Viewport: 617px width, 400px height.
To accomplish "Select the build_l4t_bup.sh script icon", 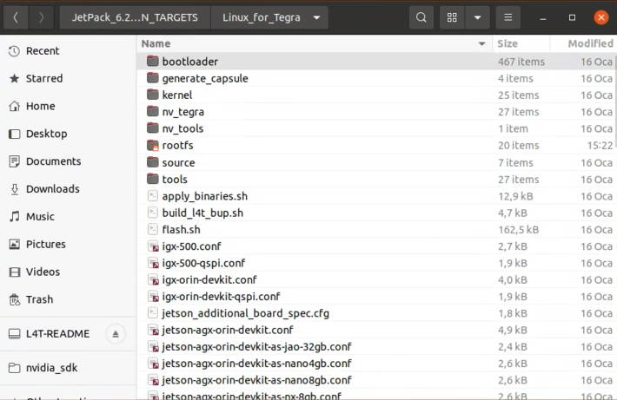I will [153, 213].
